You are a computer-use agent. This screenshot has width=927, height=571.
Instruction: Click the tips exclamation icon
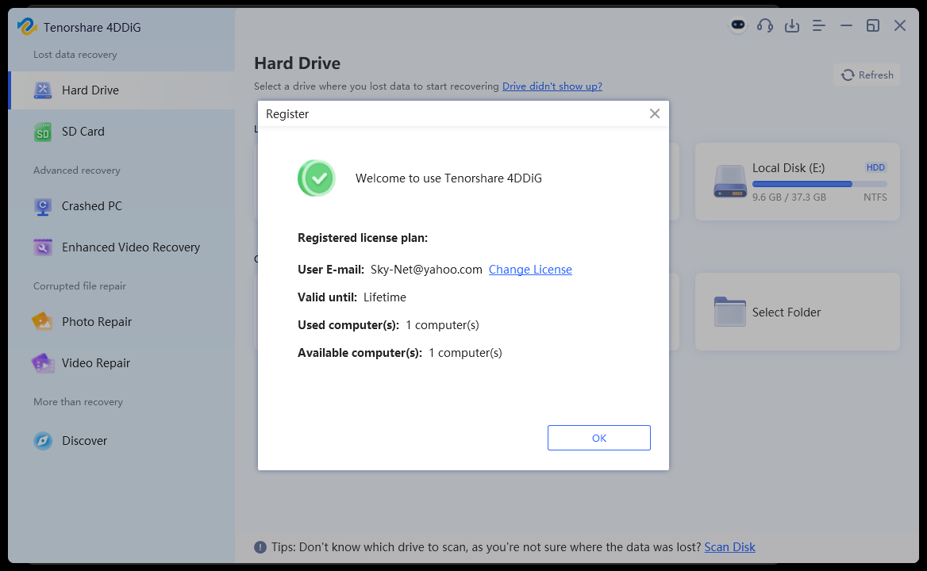click(x=260, y=547)
